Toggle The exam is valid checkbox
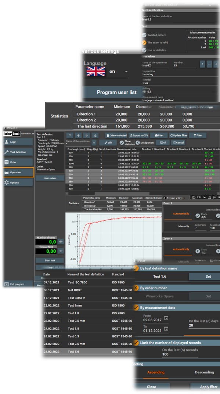 (144, 43)
